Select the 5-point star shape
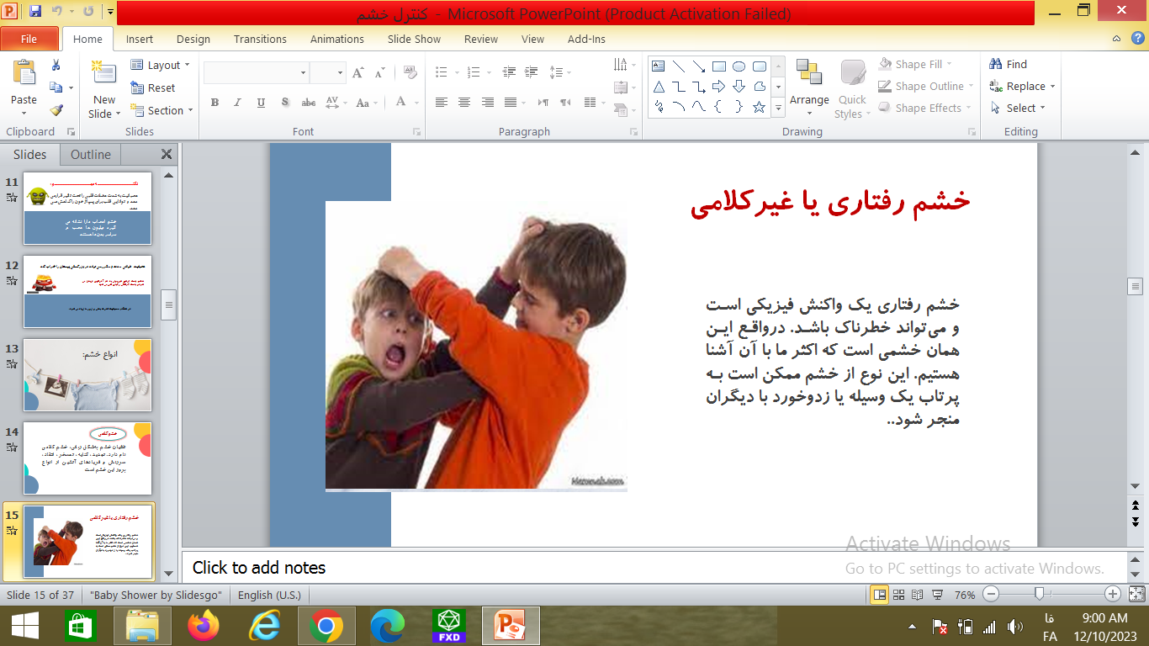The image size is (1149, 646). 759,107
